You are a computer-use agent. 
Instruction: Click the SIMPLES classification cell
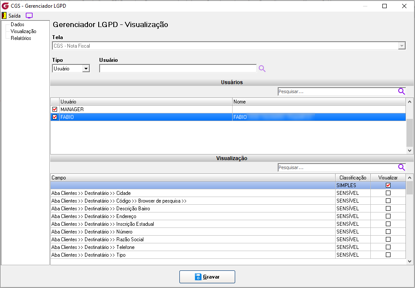coord(353,185)
